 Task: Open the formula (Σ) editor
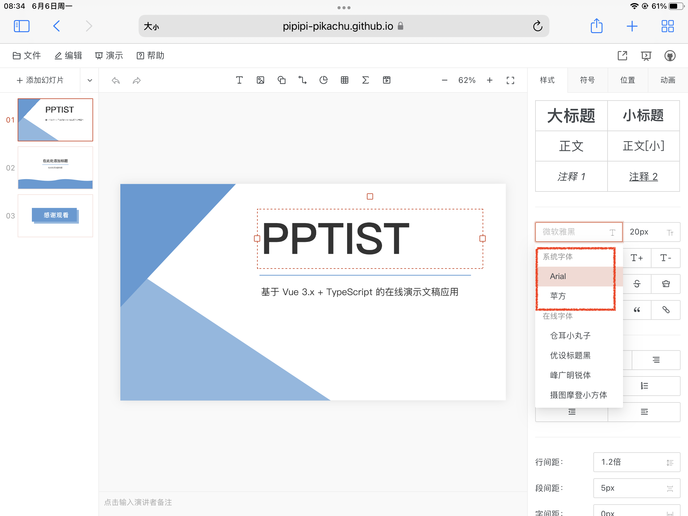tap(365, 80)
